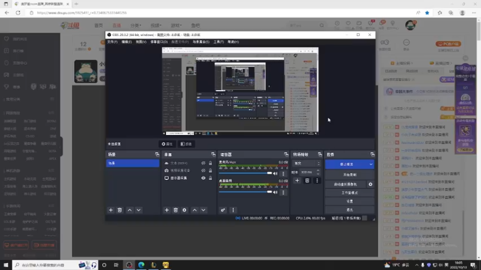Open the OBS Edit (E) menu
The image size is (481, 270).
[127, 41]
